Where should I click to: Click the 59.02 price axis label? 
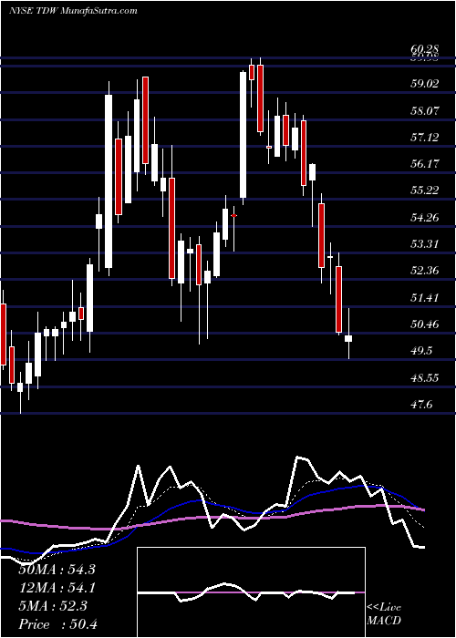425,84
